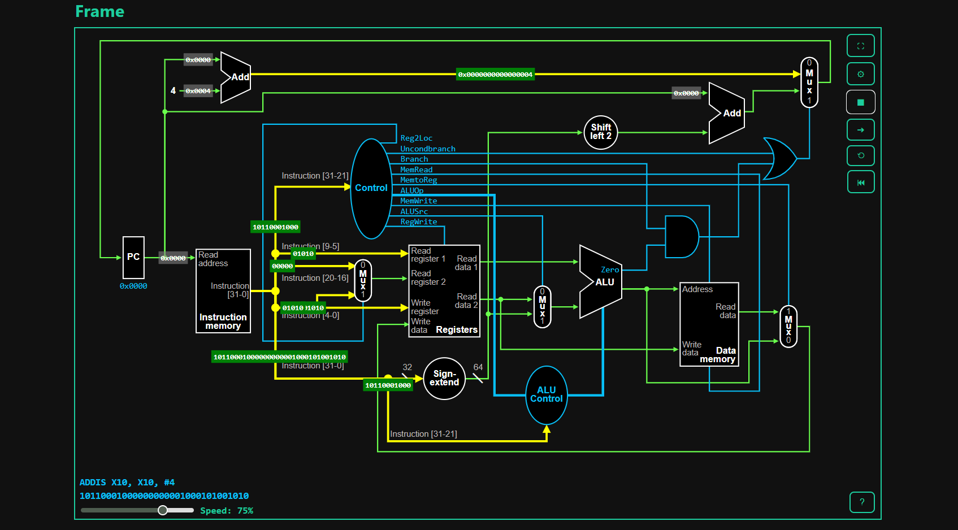Click the Speed: 75% label
The image size is (958, 530).
(x=227, y=510)
